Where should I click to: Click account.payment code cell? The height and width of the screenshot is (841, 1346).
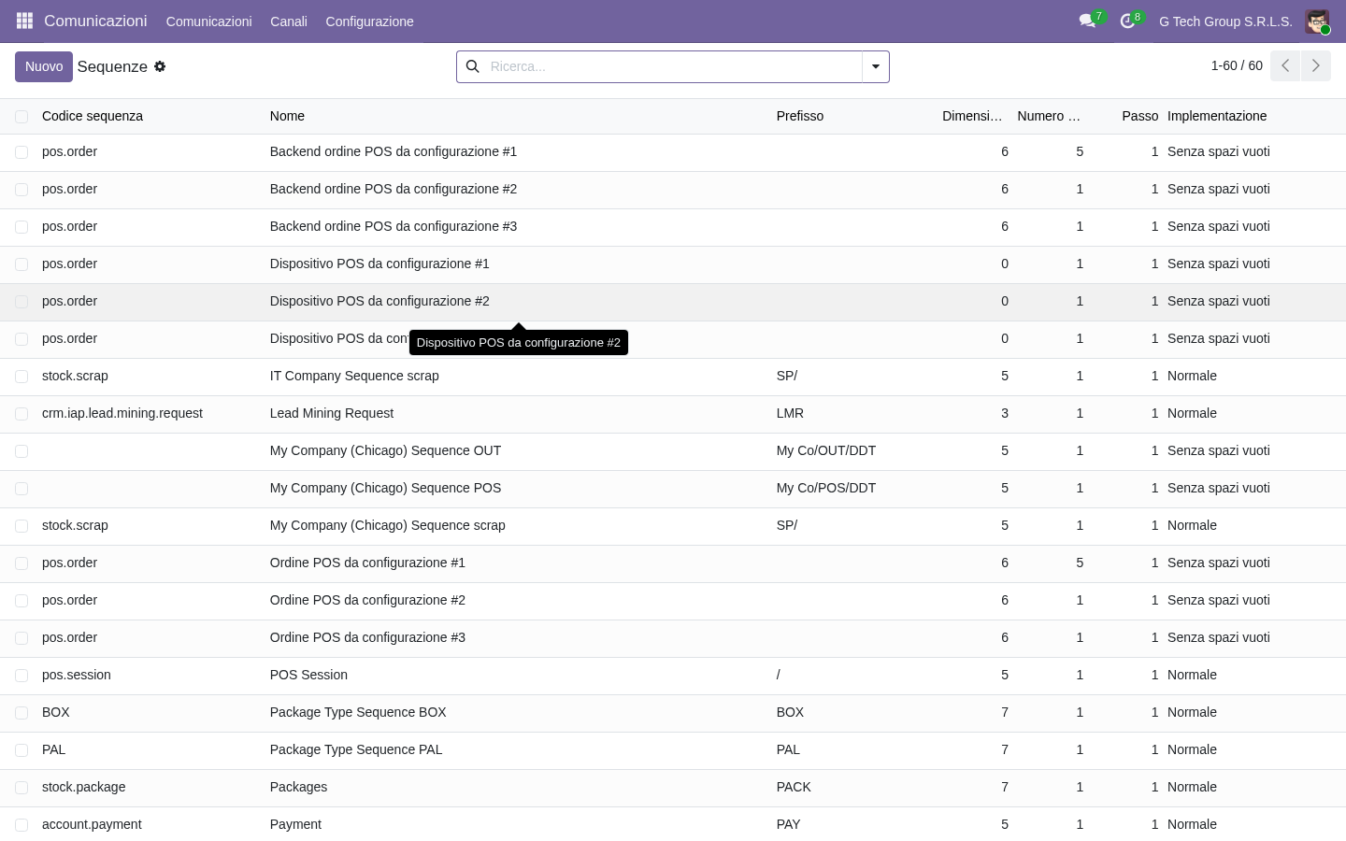pyautogui.click(x=92, y=824)
